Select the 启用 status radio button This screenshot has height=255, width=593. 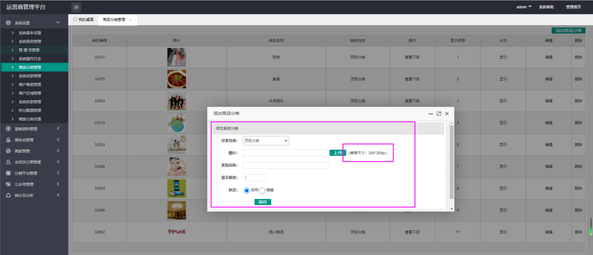tap(247, 190)
